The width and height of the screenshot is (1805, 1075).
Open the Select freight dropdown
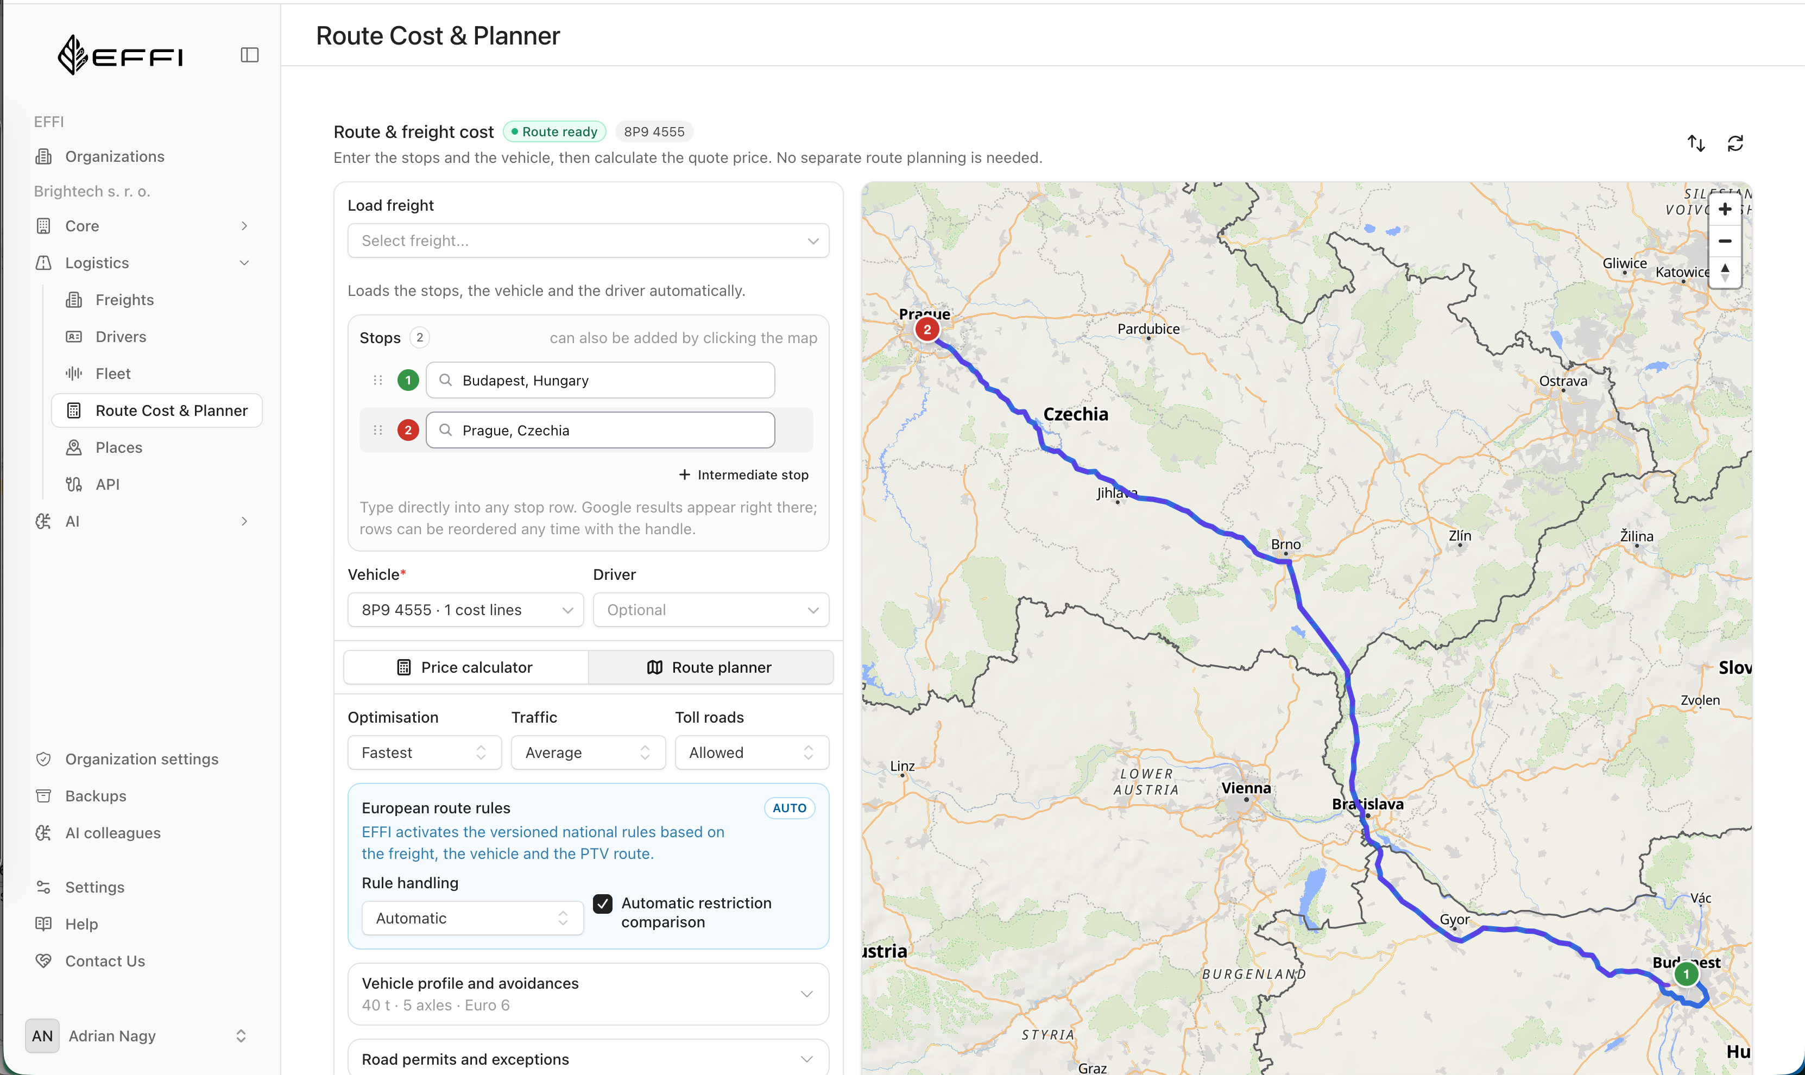[588, 241]
